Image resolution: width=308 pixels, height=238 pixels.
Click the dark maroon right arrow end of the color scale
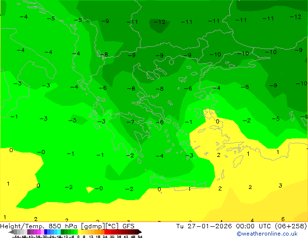140,232
